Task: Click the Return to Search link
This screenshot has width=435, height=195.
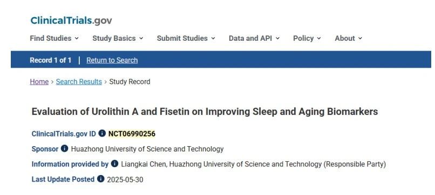Action: (112, 60)
